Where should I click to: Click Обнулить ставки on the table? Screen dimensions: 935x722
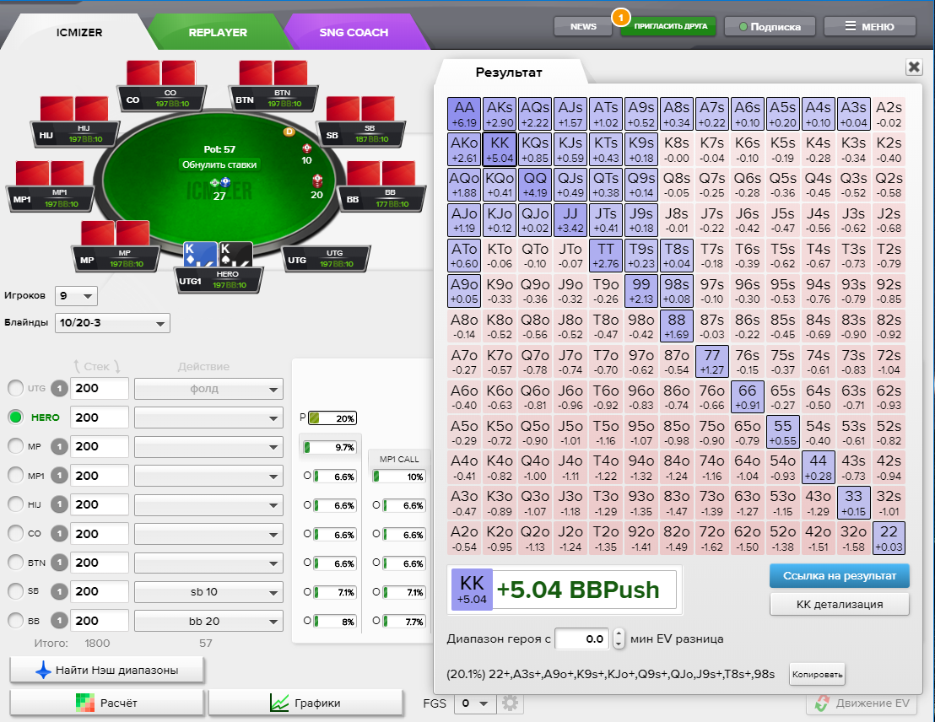(x=219, y=164)
